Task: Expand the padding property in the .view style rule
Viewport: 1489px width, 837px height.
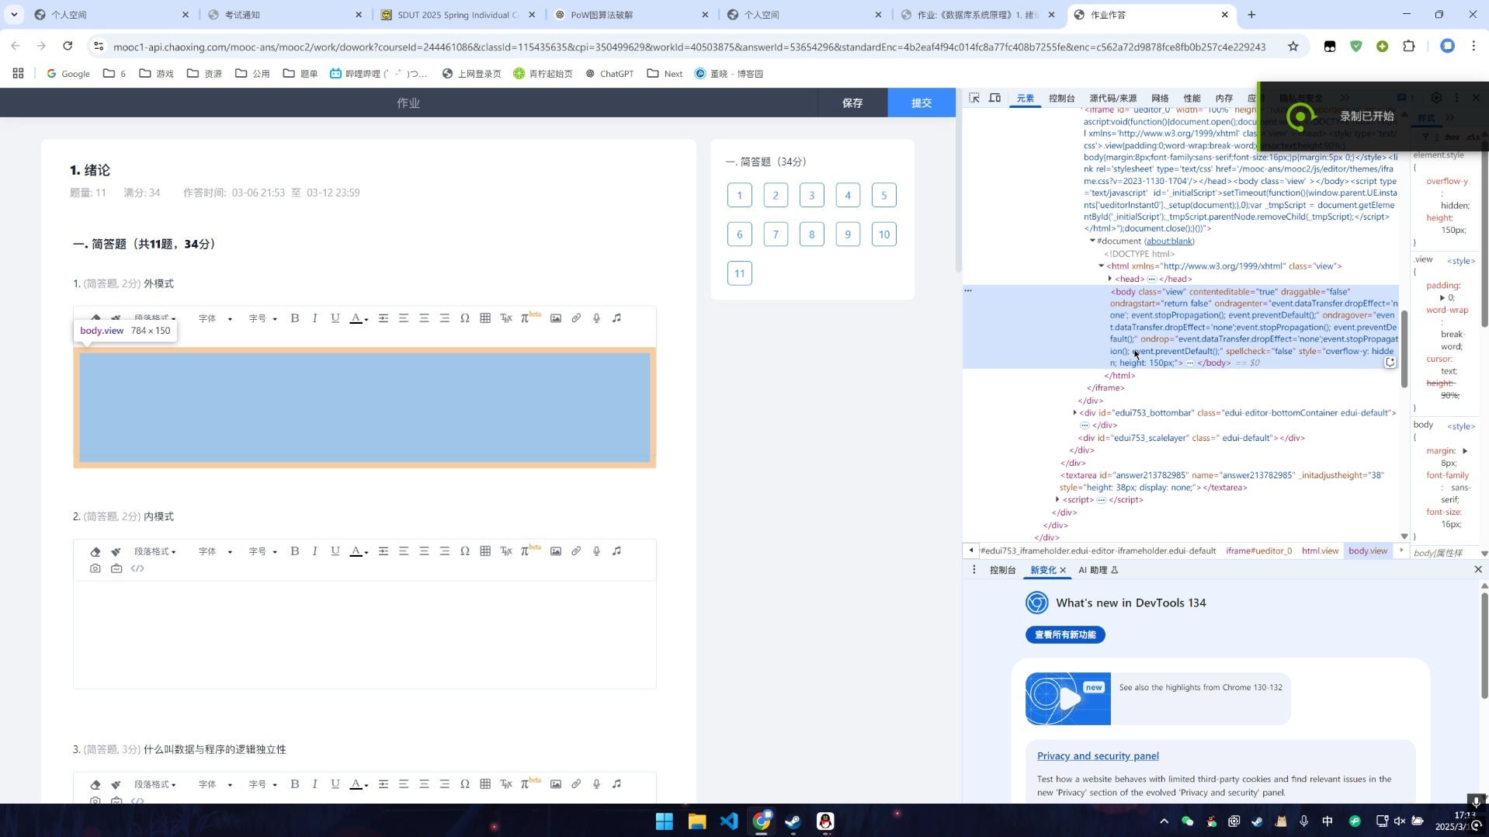Action: tap(1442, 298)
